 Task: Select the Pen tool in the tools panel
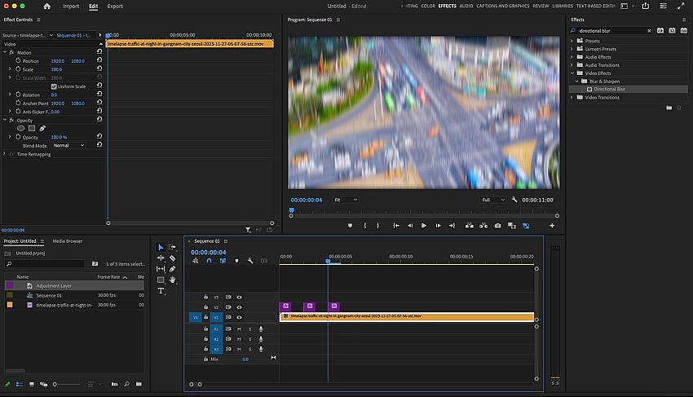tap(172, 269)
